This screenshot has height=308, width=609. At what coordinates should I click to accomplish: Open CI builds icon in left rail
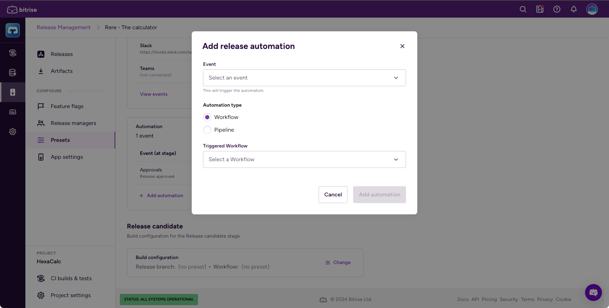(x=13, y=53)
